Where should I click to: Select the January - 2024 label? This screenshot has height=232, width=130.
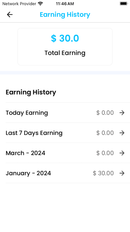click(28, 173)
